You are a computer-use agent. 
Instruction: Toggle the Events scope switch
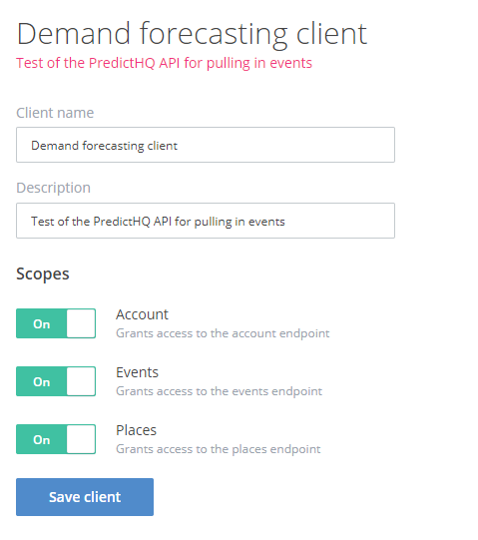[x=56, y=381]
